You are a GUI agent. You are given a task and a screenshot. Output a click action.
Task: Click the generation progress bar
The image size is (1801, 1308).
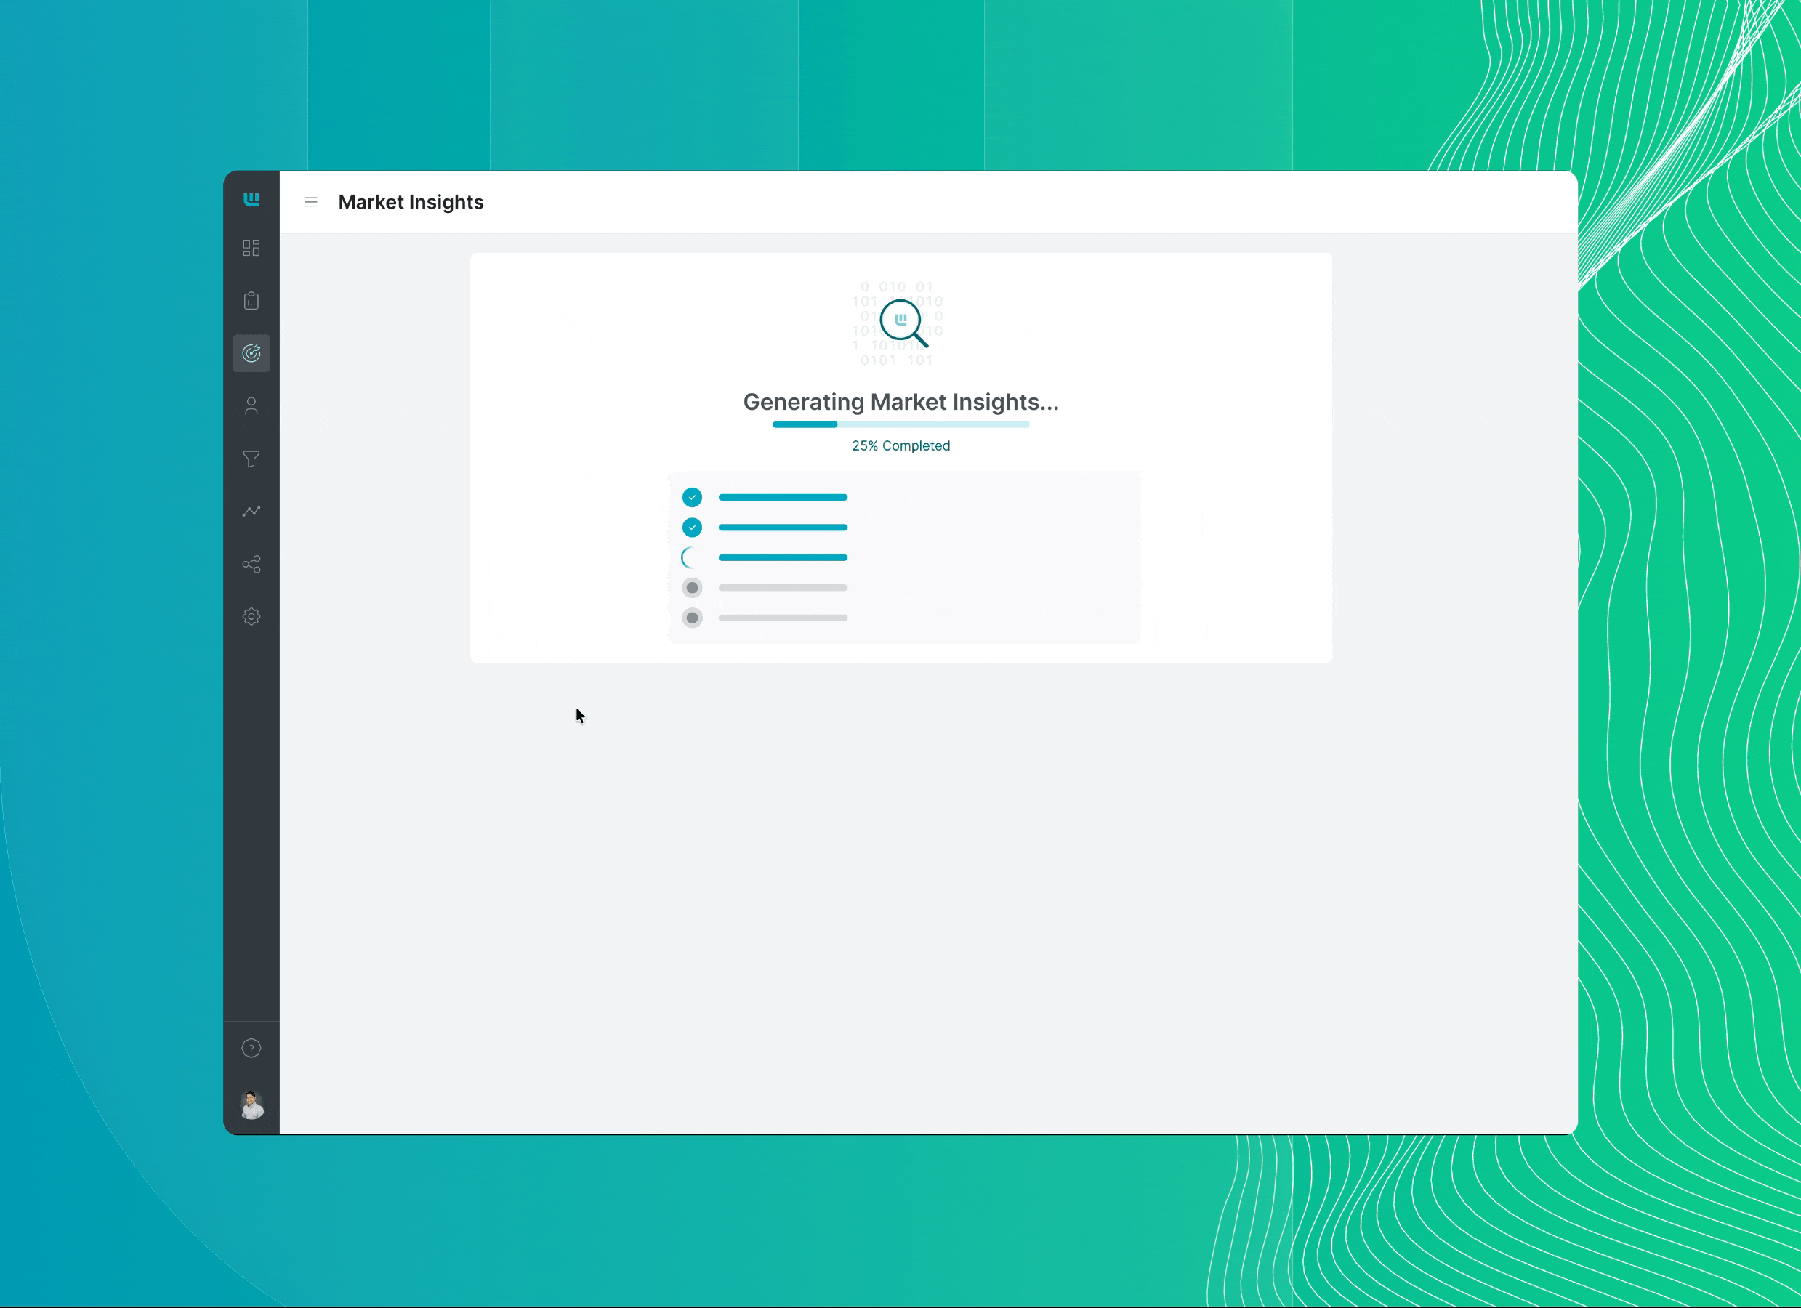click(900, 425)
